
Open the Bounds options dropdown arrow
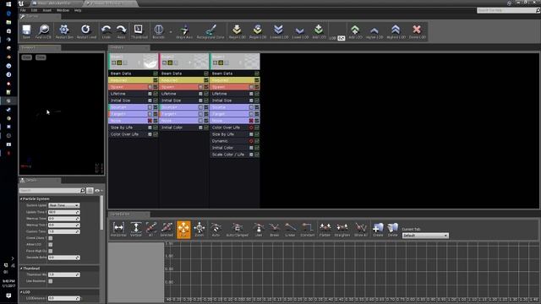click(x=171, y=31)
